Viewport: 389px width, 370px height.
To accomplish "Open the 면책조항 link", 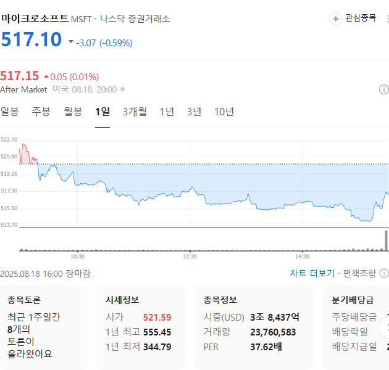I will coord(359,273).
